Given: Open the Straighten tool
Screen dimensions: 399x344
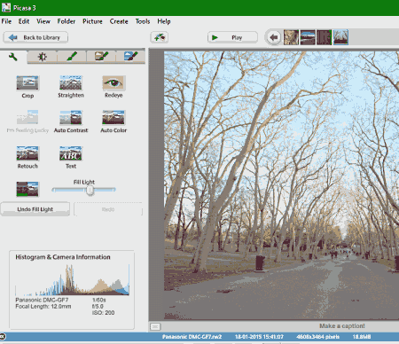Looking at the screenshot, I should 71,82.
